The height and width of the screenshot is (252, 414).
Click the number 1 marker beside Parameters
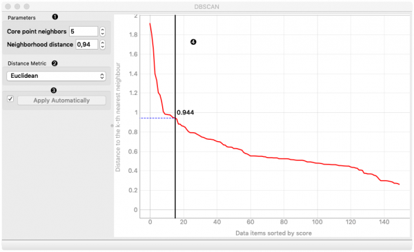tap(55, 17)
